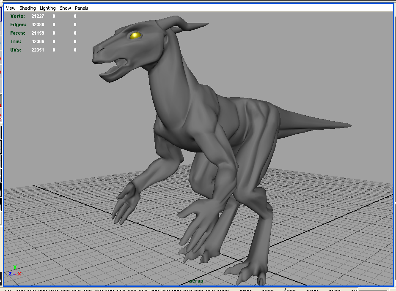This screenshot has width=396, height=291.
Task: Click the Tris count value 42306
Action: [38, 42]
